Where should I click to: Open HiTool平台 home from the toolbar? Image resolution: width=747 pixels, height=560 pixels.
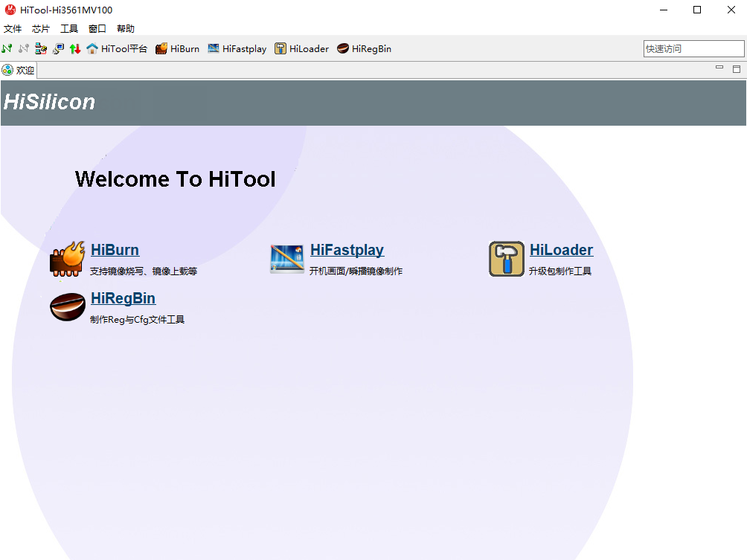[117, 48]
